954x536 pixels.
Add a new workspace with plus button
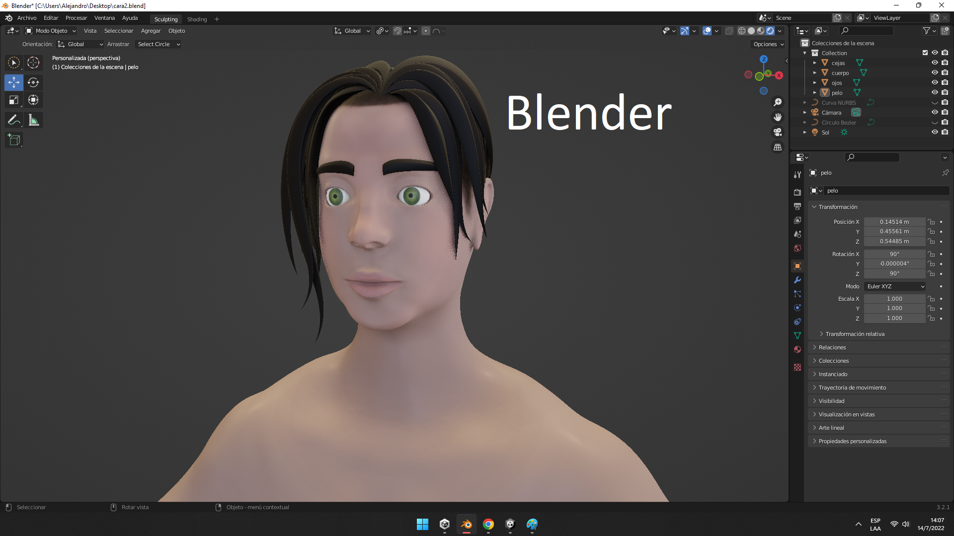tap(217, 19)
